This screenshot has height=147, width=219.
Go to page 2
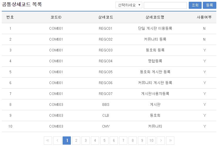pos(76,141)
